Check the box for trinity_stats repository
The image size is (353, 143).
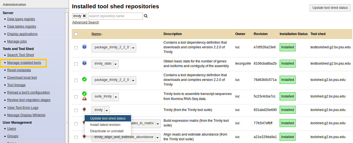(x=76, y=64)
